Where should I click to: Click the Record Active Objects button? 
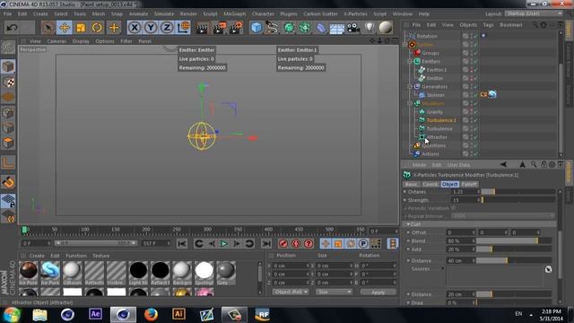[x=283, y=243]
